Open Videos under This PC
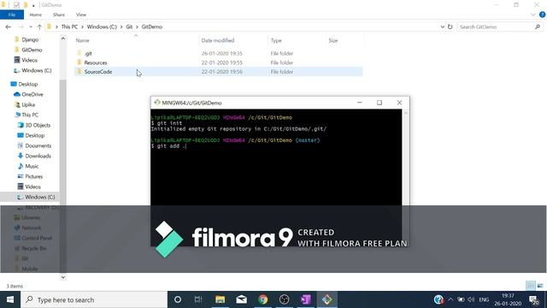This screenshot has height=308, width=547. pos(32,187)
